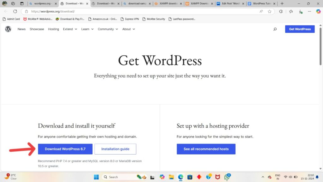Open the Hosting menu item
The height and width of the screenshot is (182, 323).
pos(53,29)
